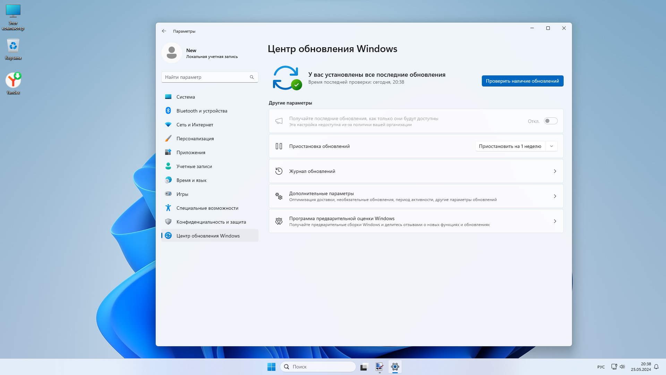Click the back arrow in Settings header
The height and width of the screenshot is (375, 666).
tap(164, 31)
